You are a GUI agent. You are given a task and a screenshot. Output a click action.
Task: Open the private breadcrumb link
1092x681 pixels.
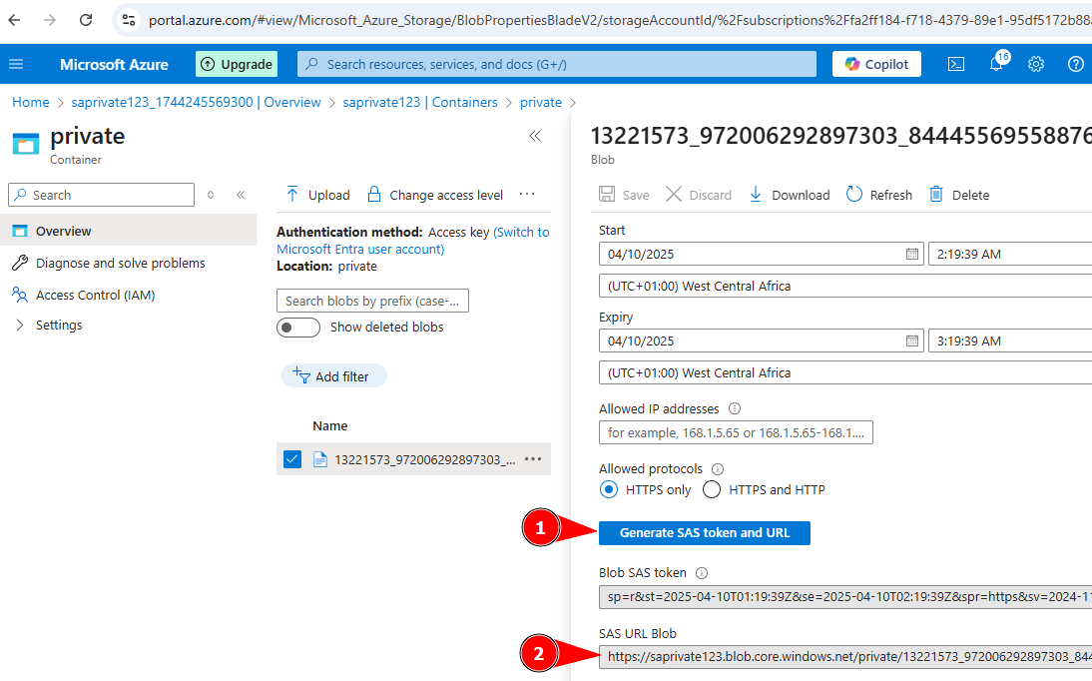coord(540,103)
